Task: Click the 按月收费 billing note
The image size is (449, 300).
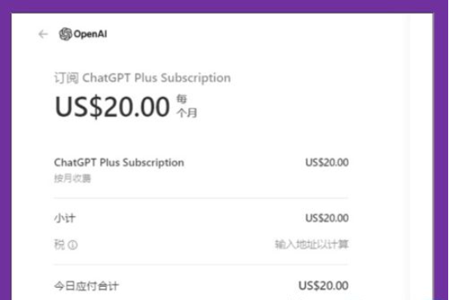Action: pos(73,179)
